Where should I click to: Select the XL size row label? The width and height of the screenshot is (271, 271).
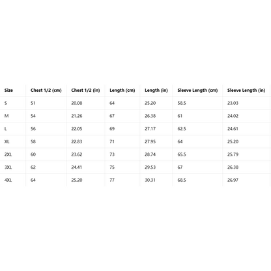coord(7,141)
